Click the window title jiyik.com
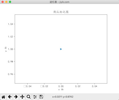 [x=64, y=2]
